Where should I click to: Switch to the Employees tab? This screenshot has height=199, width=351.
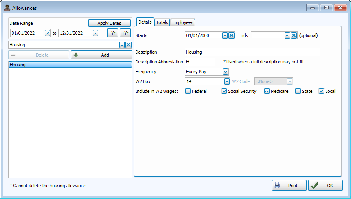[x=183, y=22]
